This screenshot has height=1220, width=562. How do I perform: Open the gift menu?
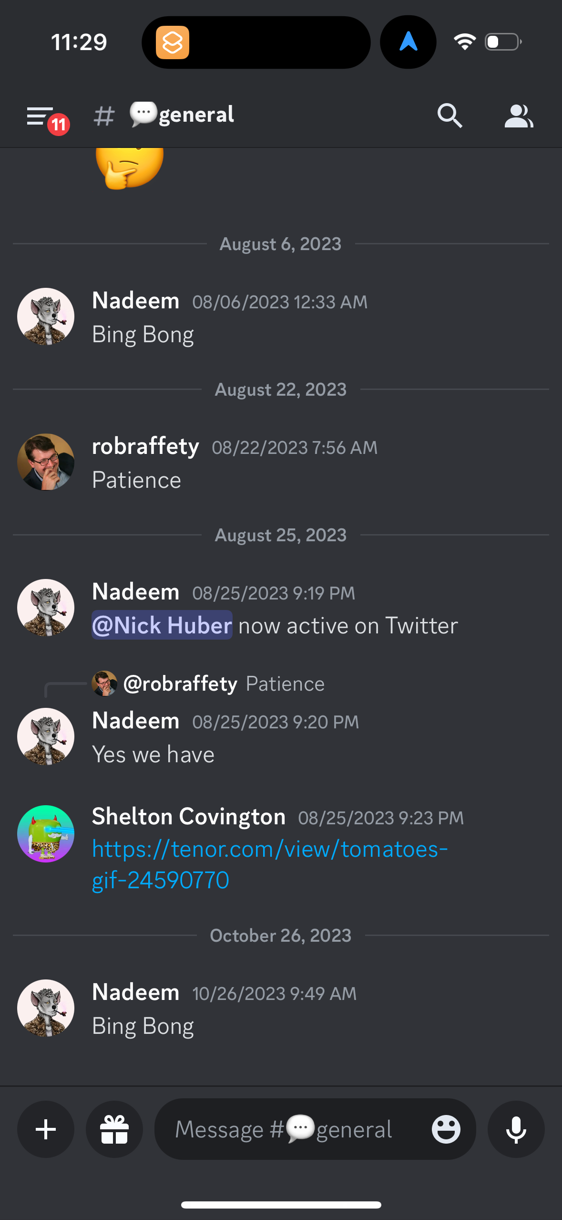(x=114, y=1129)
